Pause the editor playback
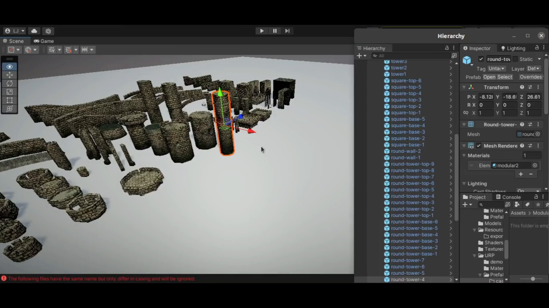The height and width of the screenshot is (308, 549). point(274,31)
